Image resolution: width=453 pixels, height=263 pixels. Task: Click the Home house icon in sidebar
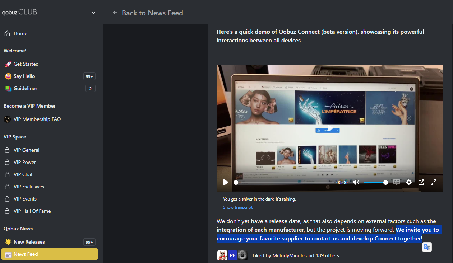[x=7, y=33]
